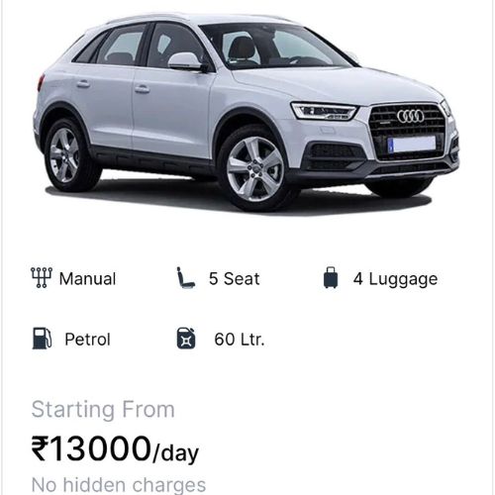This screenshot has height=495, width=495.
Task: Click the blurred front license plate
Action: 412,145
